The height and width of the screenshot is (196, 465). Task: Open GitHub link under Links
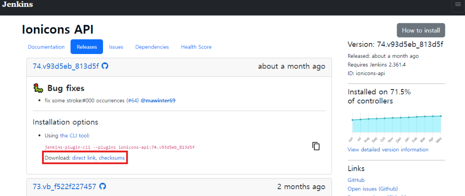pyautogui.click(x=356, y=180)
